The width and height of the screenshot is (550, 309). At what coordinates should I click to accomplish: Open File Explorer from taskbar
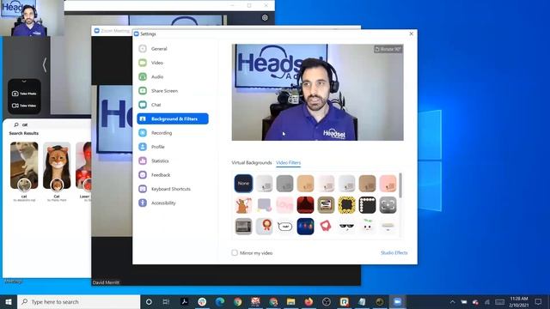tap(290, 301)
